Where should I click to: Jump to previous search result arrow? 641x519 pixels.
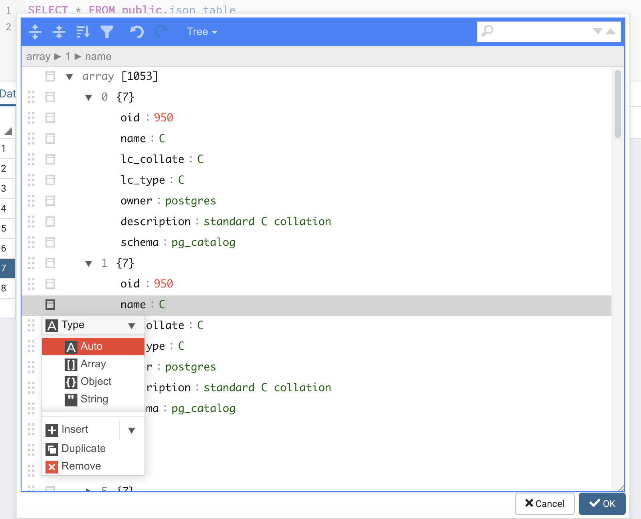(611, 31)
